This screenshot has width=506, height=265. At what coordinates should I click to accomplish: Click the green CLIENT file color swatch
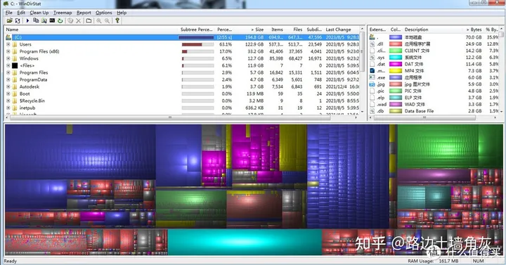click(395, 51)
